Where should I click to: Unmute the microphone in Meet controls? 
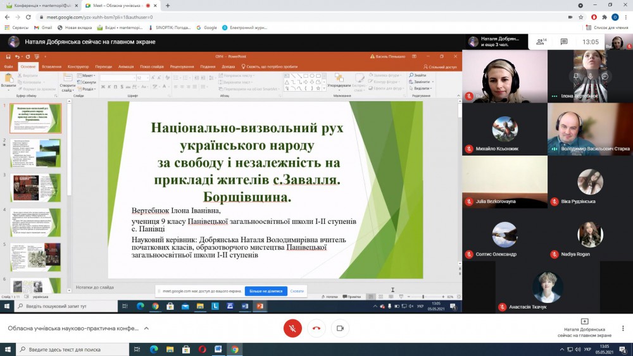292,328
